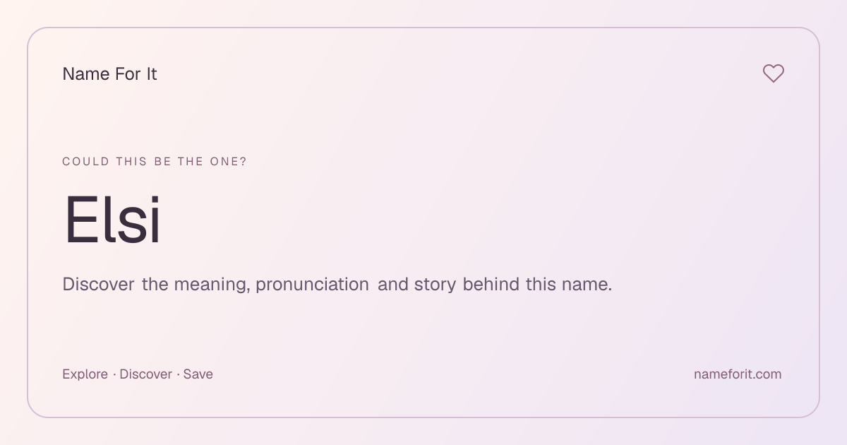The image size is (847, 445).
Task: Click the word 'For' in the header title
Action: tap(128, 73)
